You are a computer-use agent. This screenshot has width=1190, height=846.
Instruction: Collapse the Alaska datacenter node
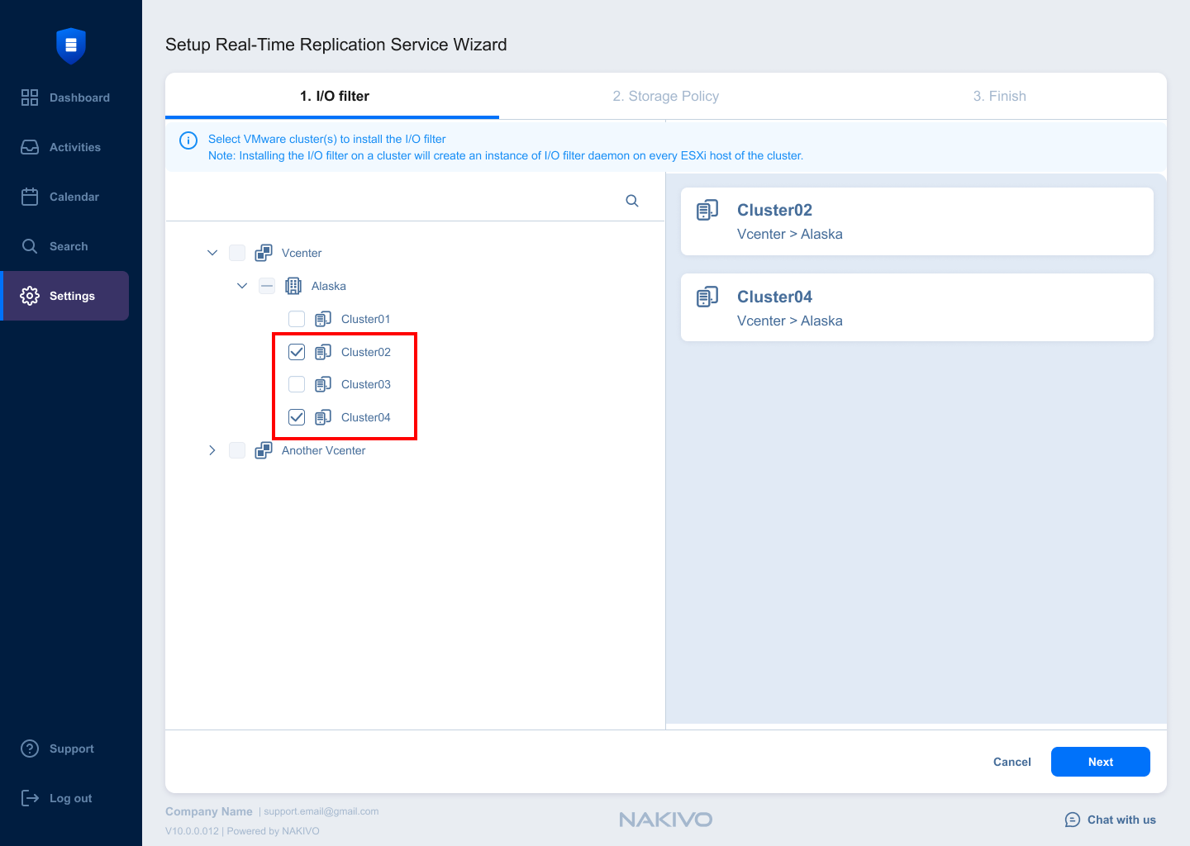[242, 286]
